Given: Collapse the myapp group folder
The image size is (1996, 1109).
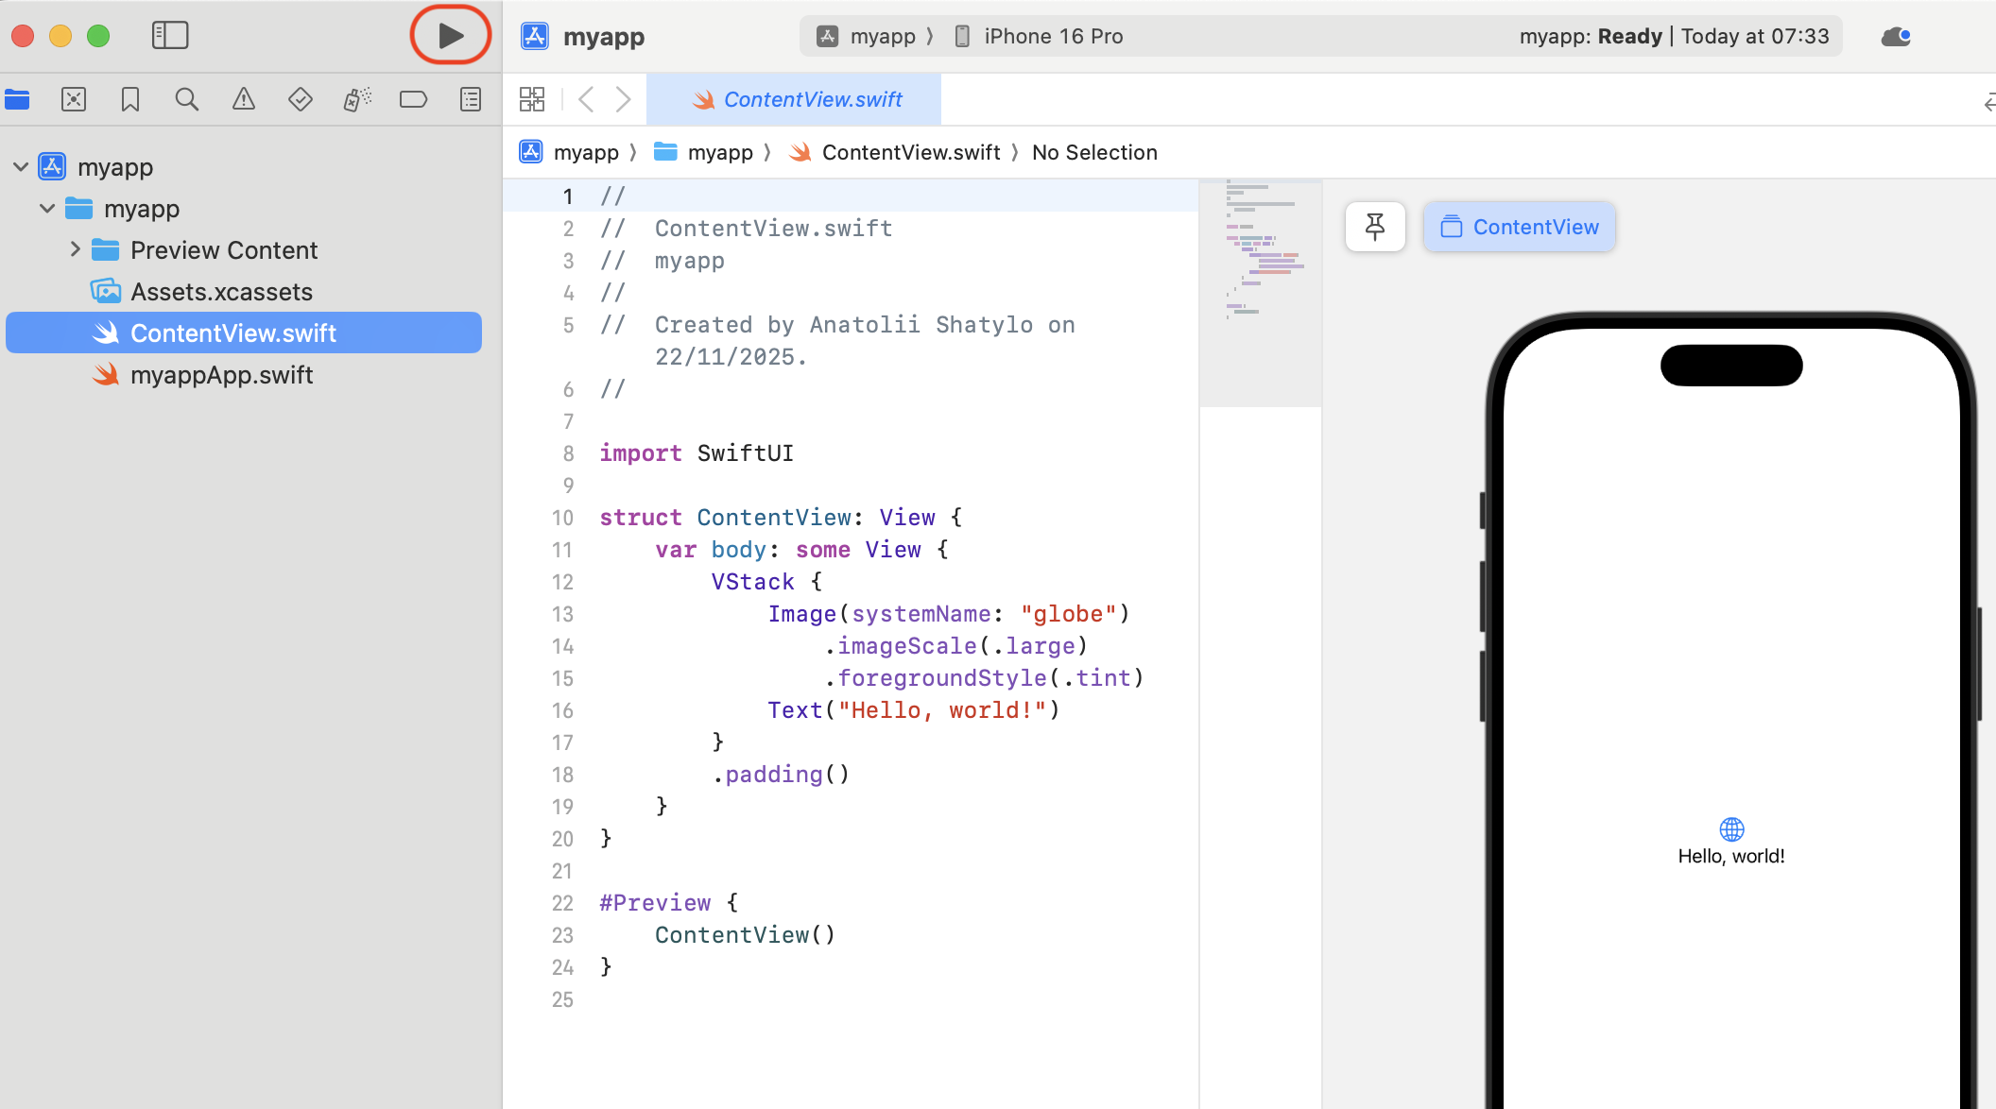Looking at the screenshot, I should [47, 208].
